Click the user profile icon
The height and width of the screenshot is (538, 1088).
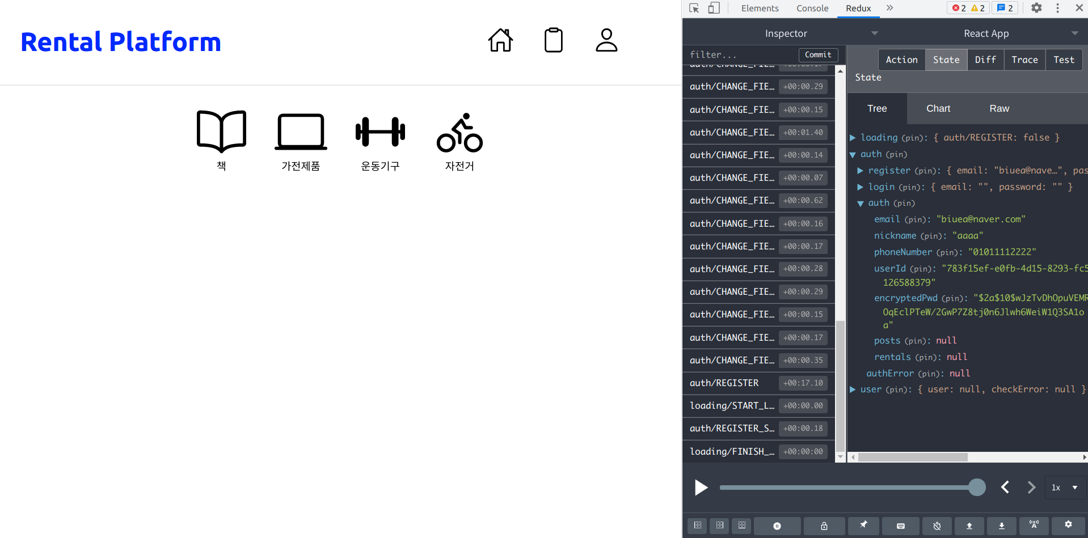pos(606,40)
